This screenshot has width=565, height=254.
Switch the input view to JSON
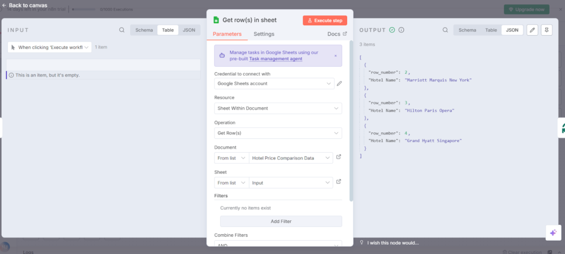click(189, 30)
